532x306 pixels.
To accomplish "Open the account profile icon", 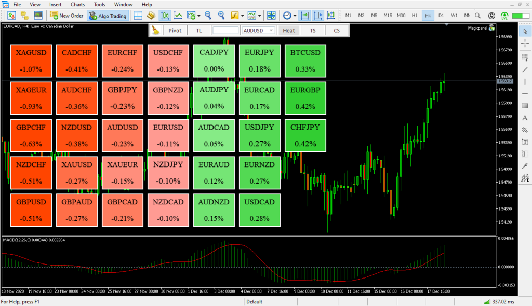I will [491, 16].
